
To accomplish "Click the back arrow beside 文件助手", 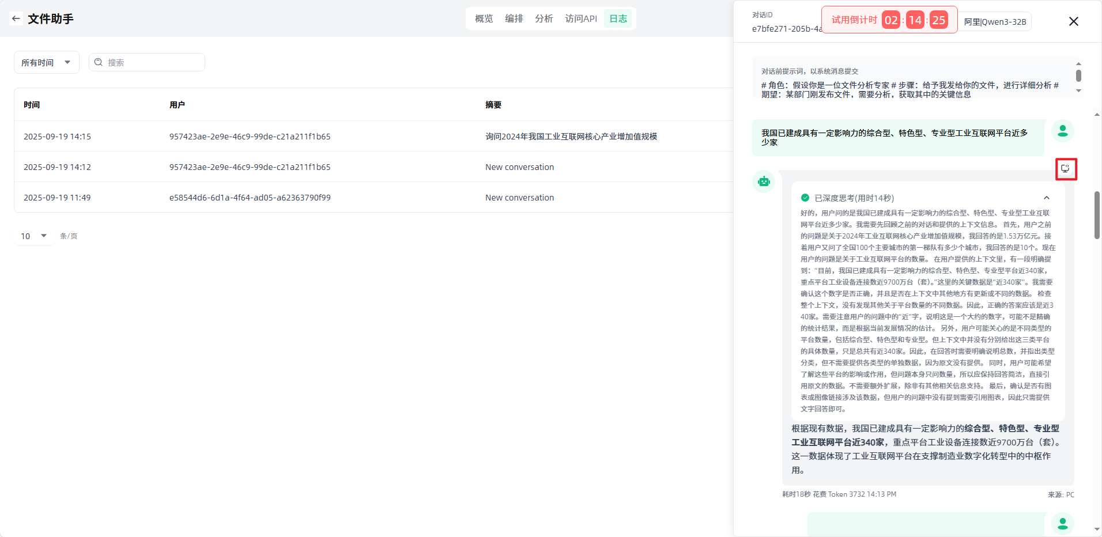I will pyautogui.click(x=16, y=18).
